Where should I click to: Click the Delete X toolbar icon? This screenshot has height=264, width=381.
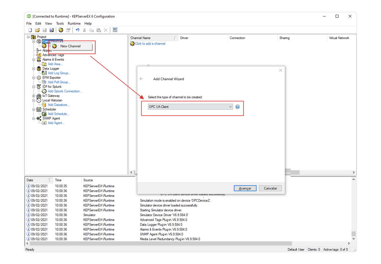[x=106, y=30]
